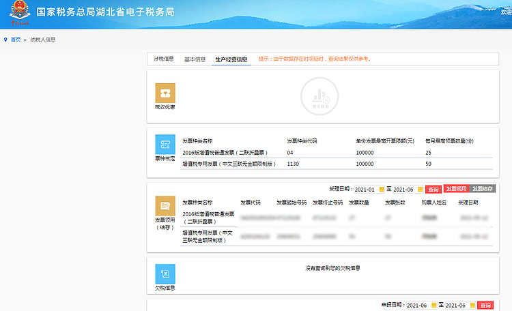Viewport: 512px width, 311px height.
Task: Click 单份发票最高开票限额(元) column header
Action: point(385,141)
